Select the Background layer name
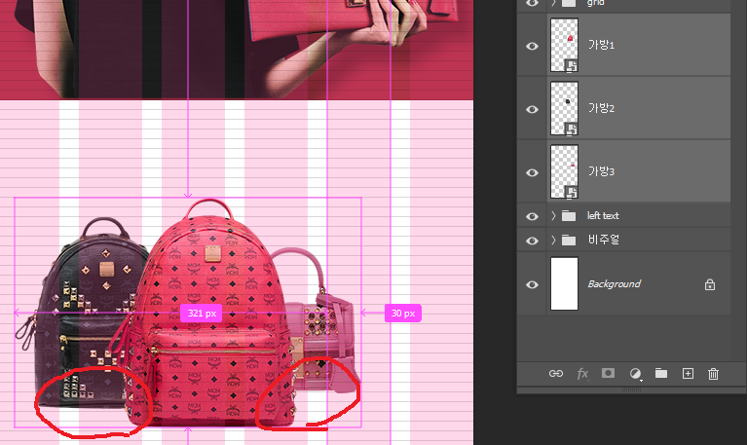 (x=615, y=284)
